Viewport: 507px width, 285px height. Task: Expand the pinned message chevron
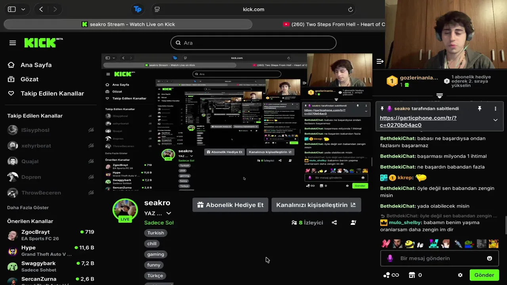coord(495,120)
